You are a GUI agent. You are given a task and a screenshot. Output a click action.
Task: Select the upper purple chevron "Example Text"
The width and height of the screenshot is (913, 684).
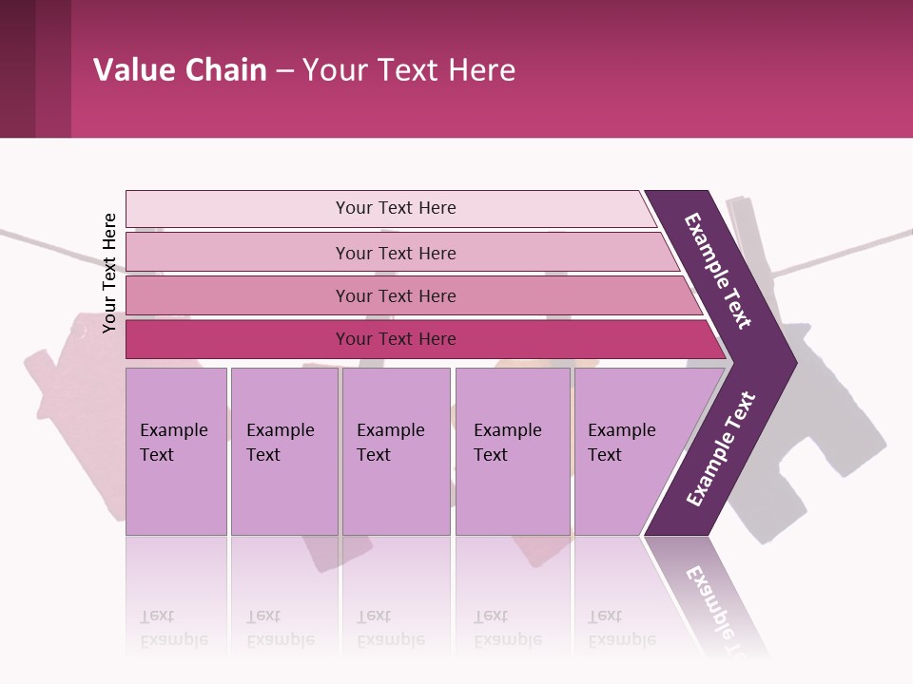coord(720,271)
